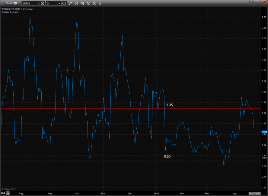Click the play replay icon in toolbar
Viewport: 268px width, 196px height.
88,3
